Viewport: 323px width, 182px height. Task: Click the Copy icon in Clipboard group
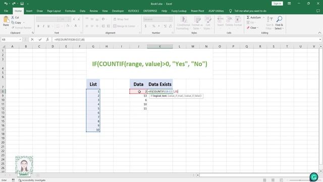(x=13, y=22)
